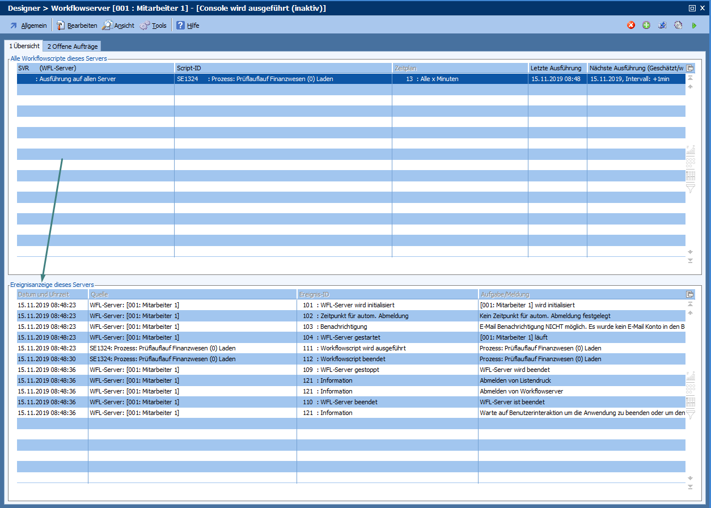Click the gear with clock schedule icon

tap(678, 26)
